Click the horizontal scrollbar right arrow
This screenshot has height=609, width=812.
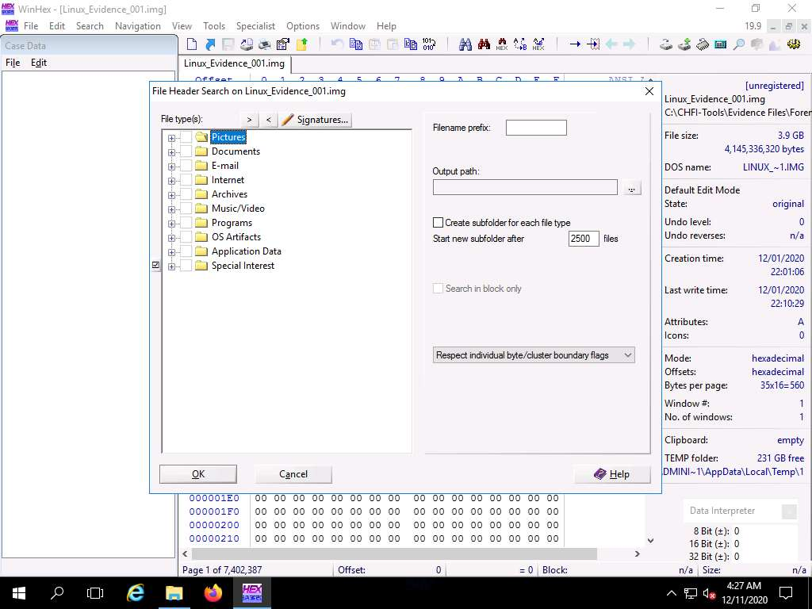[638, 553]
